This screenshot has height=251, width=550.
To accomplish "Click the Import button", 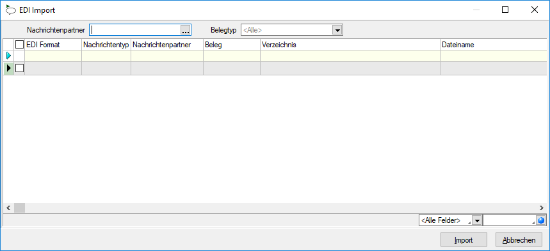I will point(464,240).
